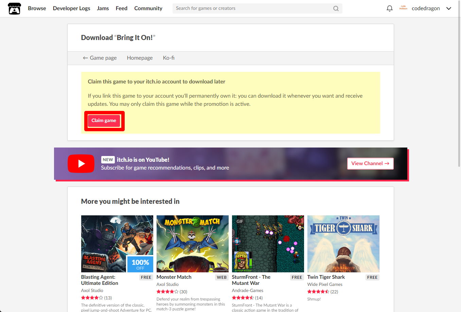The height and width of the screenshot is (312, 461).
Task: Click the NEW badge in YouTube banner
Action: tap(108, 160)
